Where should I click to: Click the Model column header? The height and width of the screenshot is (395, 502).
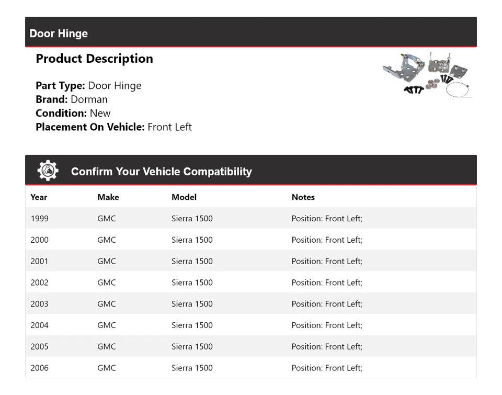184,197
